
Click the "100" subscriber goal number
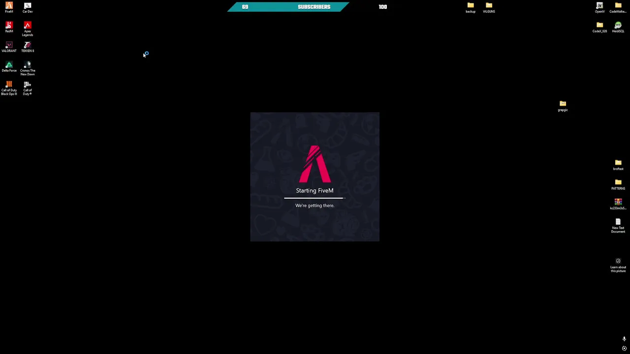pos(383,7)
